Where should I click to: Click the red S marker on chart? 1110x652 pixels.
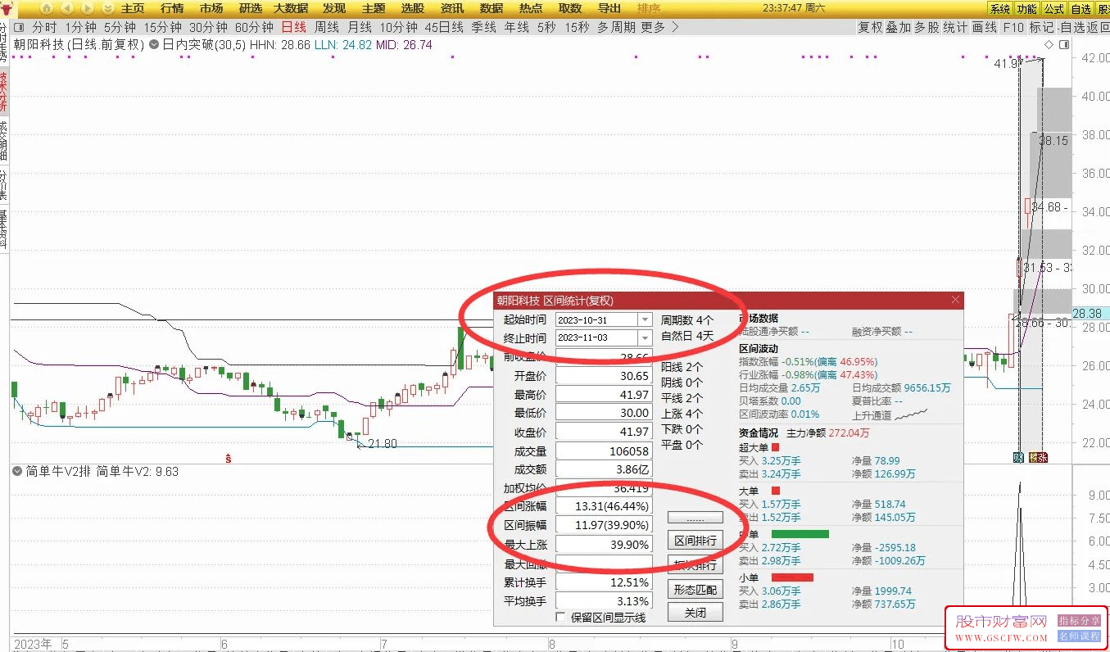tap(228, 459)
